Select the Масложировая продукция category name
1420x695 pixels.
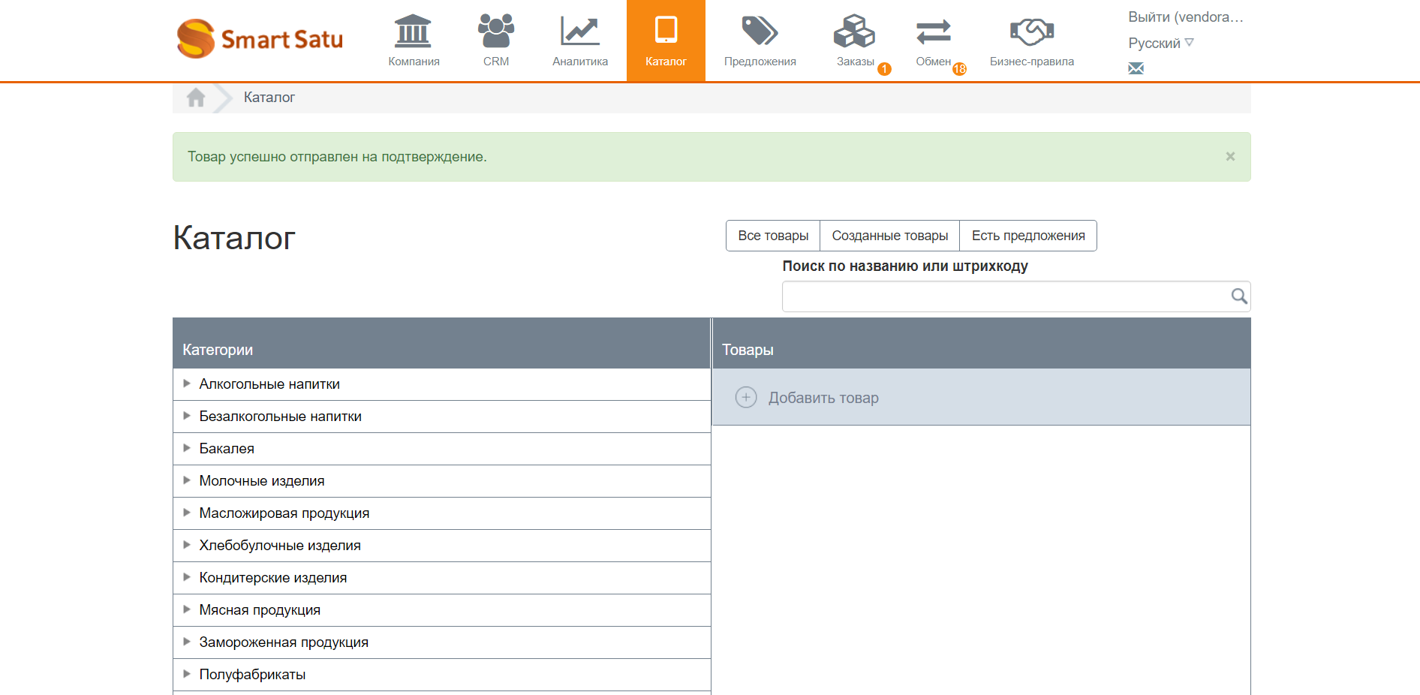284,513
